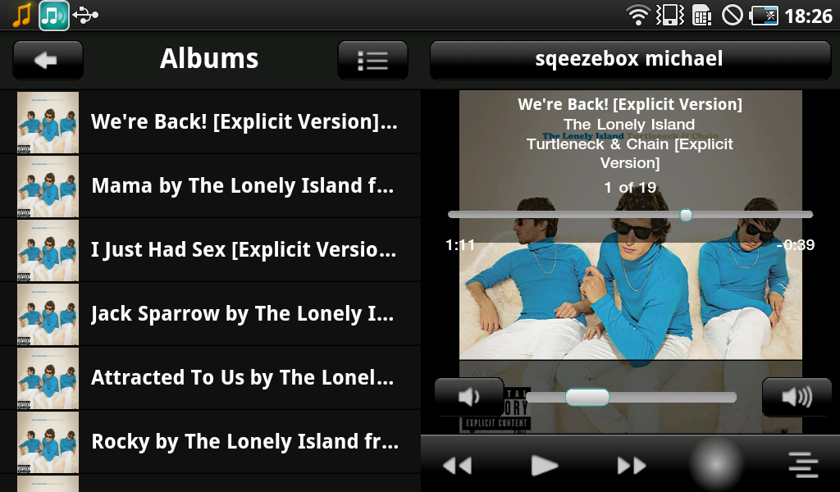Skip to the next track
840x492 pixels.
(x=632, y=465)
